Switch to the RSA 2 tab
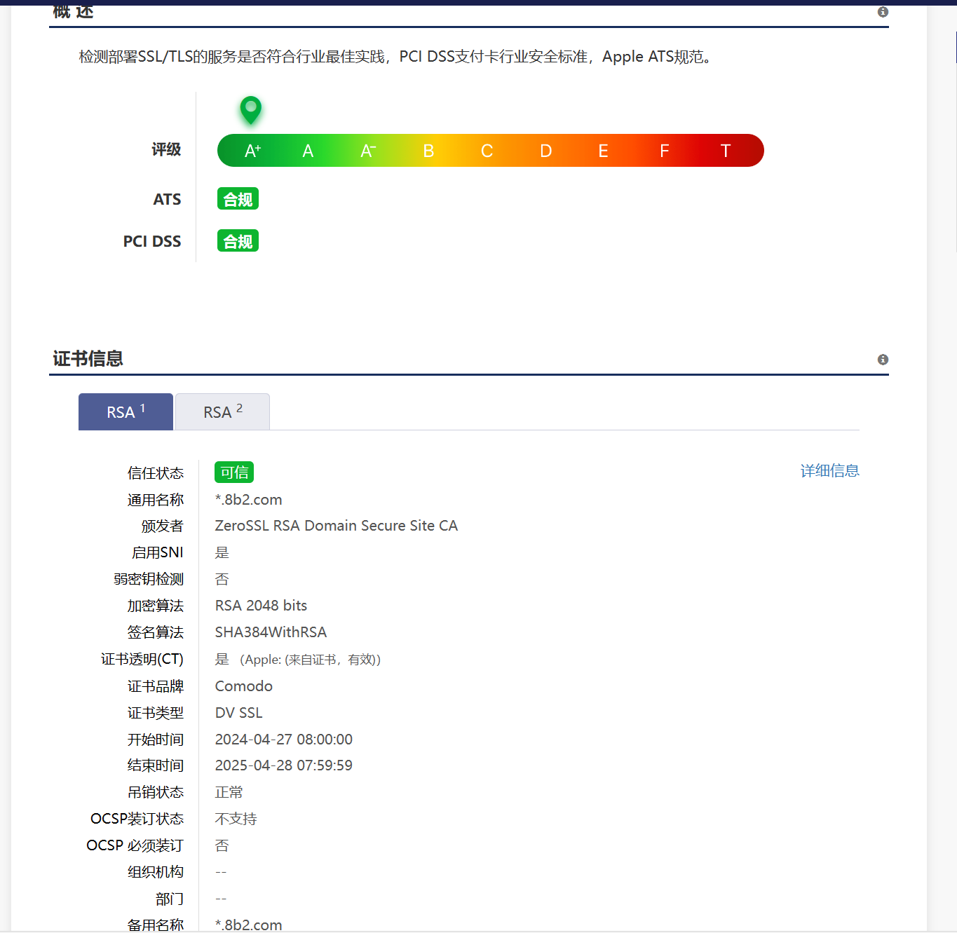This screenshot has height=933, width=957. point(222,411)
